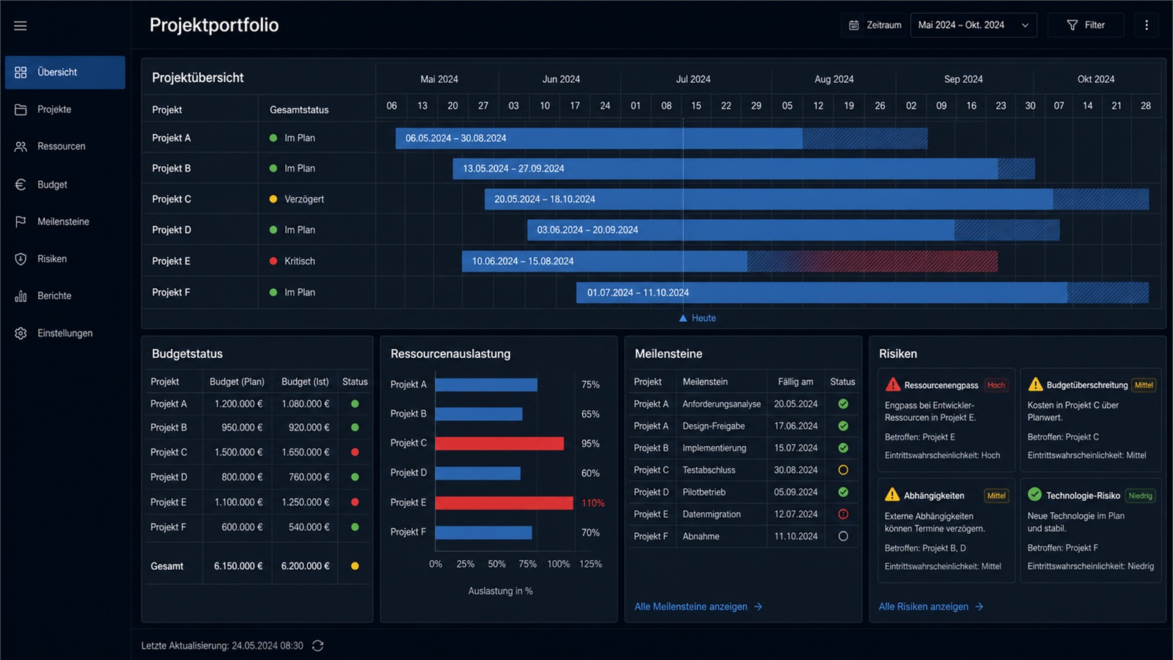Viewport: 1173px width, 660px height.
Task: Click the yellow circle status for Testabschluss
Action: pos(843,470)
